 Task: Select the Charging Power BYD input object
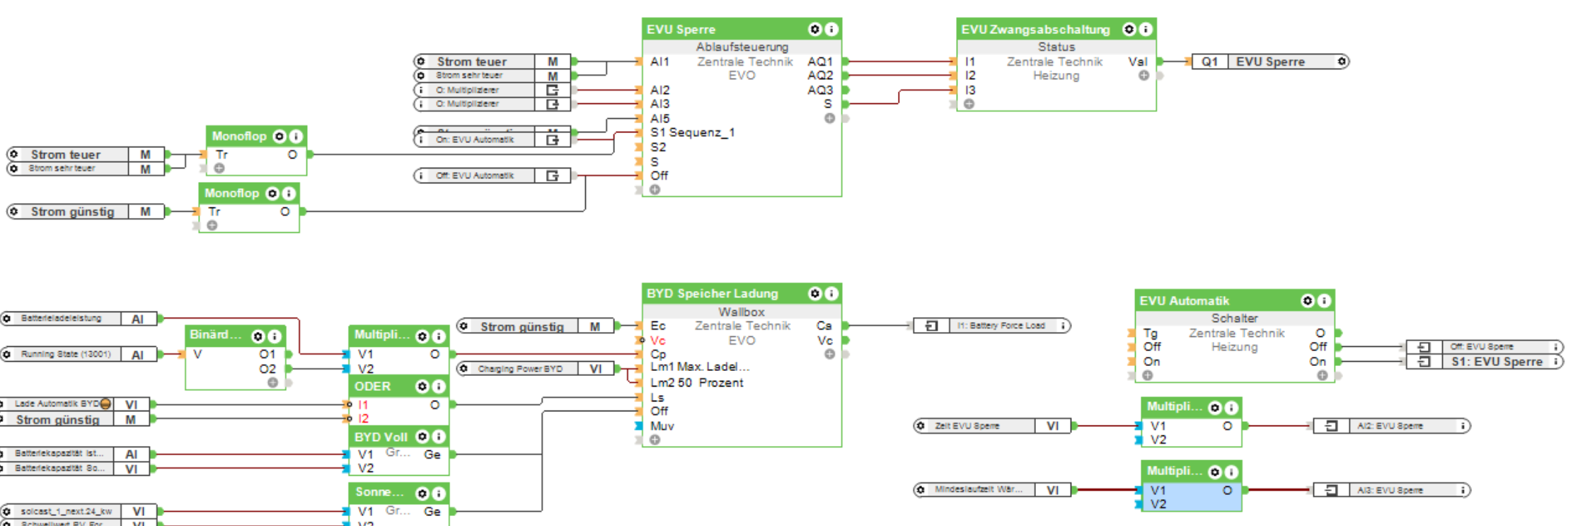point(536,369)
